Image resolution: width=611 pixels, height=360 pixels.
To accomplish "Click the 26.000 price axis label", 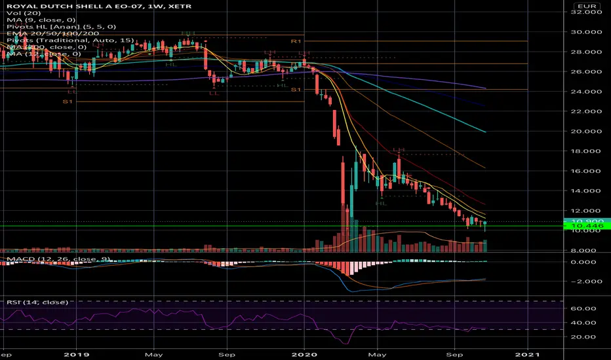I will 587,71.
